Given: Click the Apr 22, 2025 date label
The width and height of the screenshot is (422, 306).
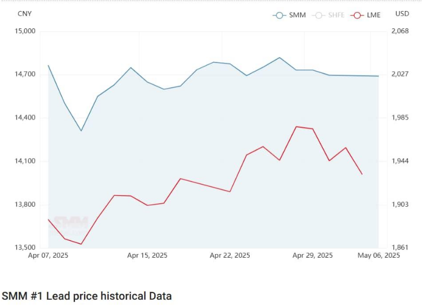Looking at the screenshot, I should pyautogui.click(x=230, y=256).
